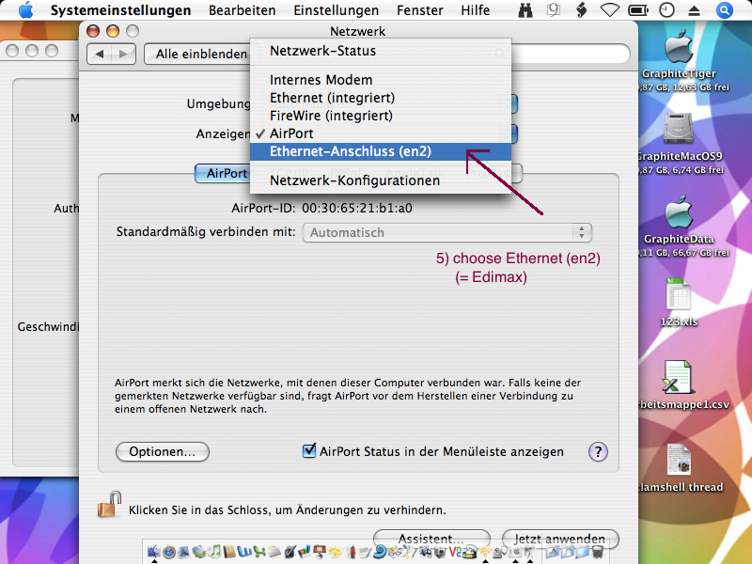The height and width of the screenshot is (564, 752).
Task: Click the eject icon in menu bar
Action: [x=694, y=10]
